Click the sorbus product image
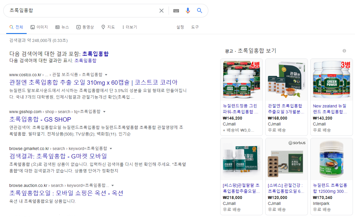The width and height of the screenshot is (355, 217). [286, 159]
